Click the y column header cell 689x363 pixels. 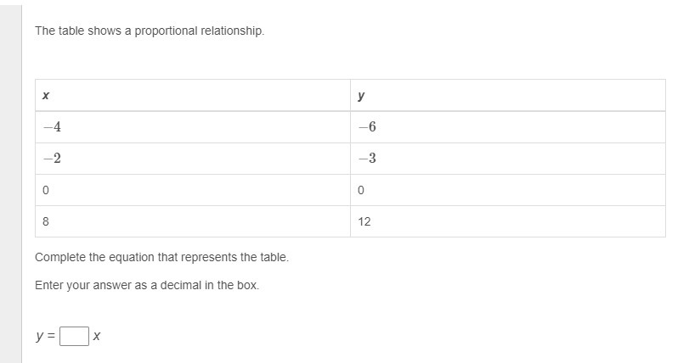tap(507, 96)
